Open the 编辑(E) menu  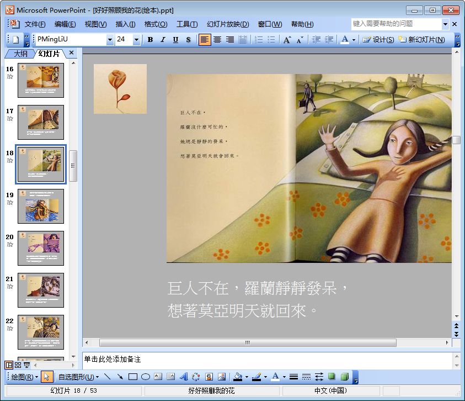pyautogui.click(x=65, y=24)
